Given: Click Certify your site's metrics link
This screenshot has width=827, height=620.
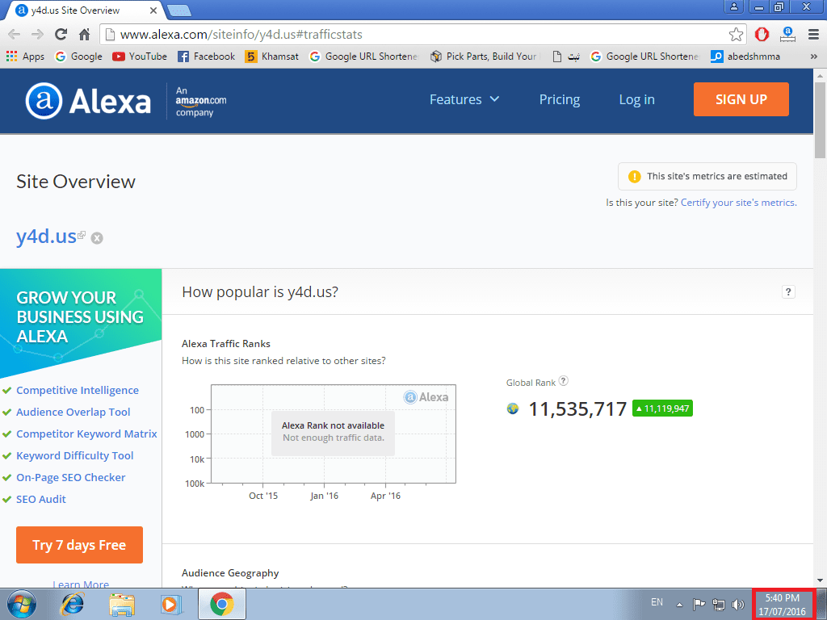Looking at the screenshot, I should 738,203.
